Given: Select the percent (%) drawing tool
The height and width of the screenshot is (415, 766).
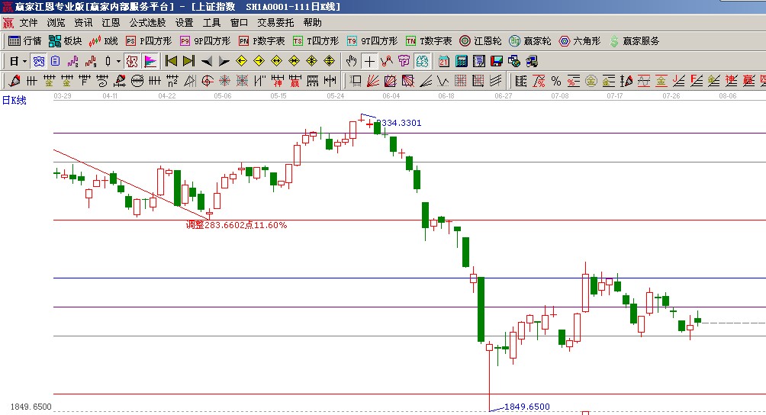Looking at the screenshot, I should 555,80.
